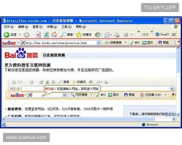Open the 查看(V) menu

(x=38, y=27)
